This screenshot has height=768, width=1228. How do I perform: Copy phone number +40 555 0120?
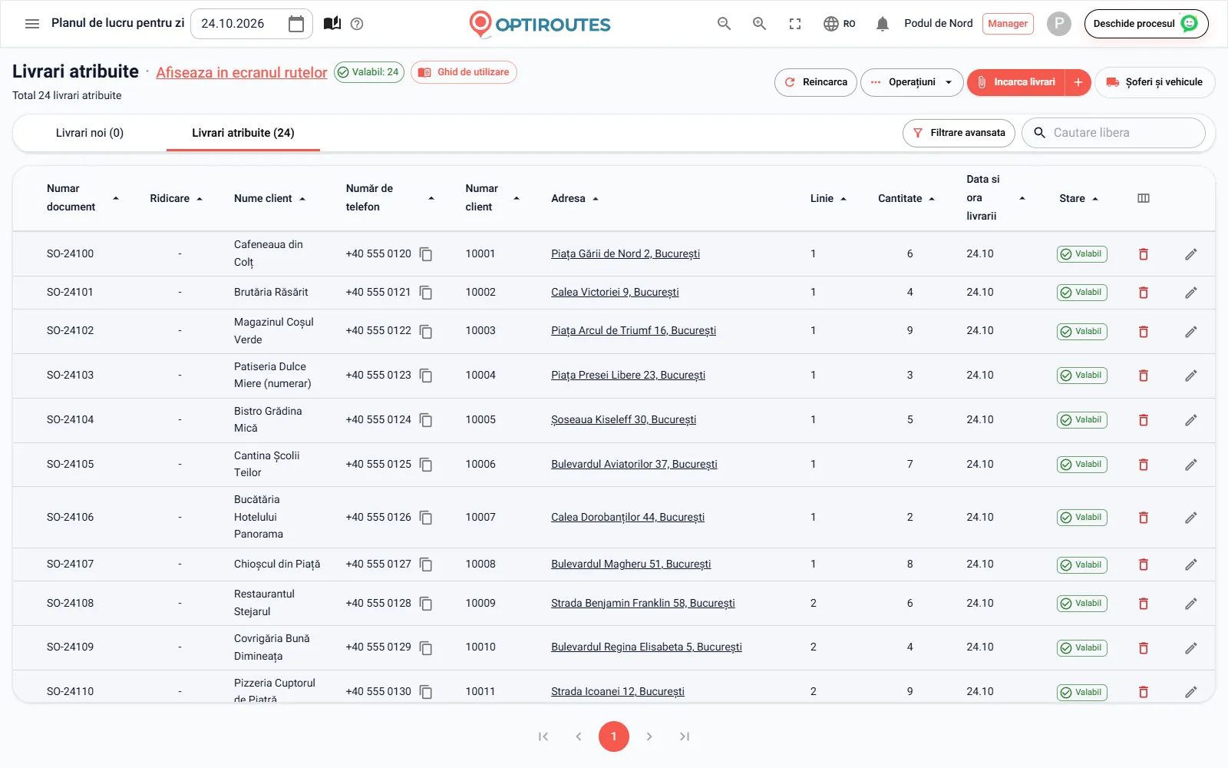click(x=426, y=254)
